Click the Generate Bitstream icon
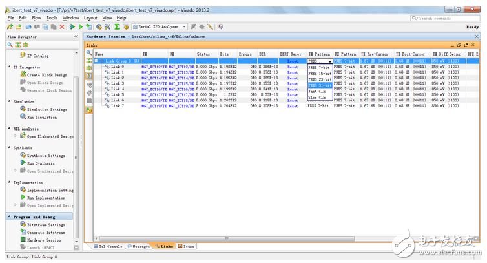Image resolution: width=487 pixels, height=263 pixels. coord(23,232)
